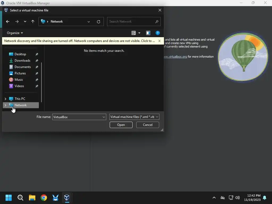
Task: Select Documents in the navigation pane
Action: 23,67
